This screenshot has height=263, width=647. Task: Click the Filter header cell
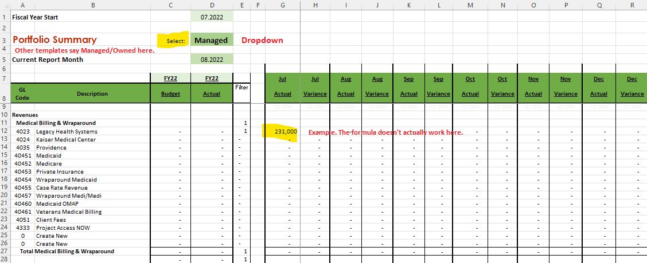click(x=241, y=93)
